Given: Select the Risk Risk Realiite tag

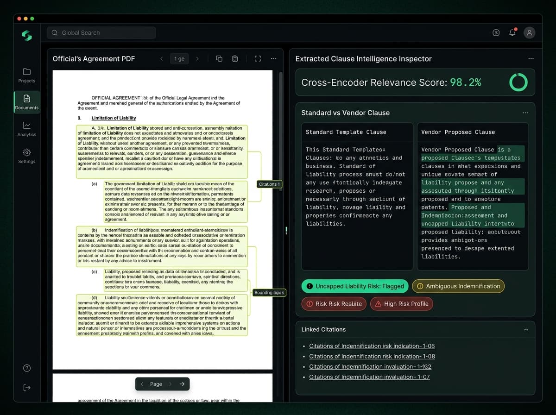Looking at the screenshot, I should click(334, 304).
